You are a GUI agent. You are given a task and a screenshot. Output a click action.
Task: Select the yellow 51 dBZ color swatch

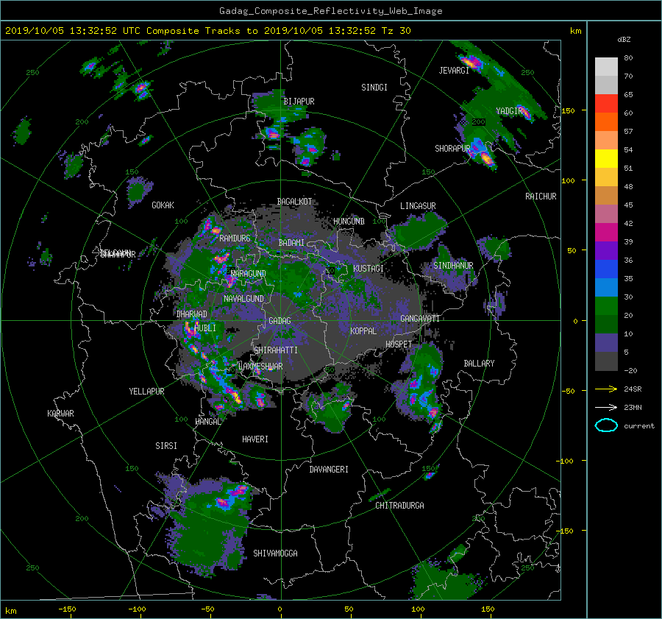tap(606, 159)
